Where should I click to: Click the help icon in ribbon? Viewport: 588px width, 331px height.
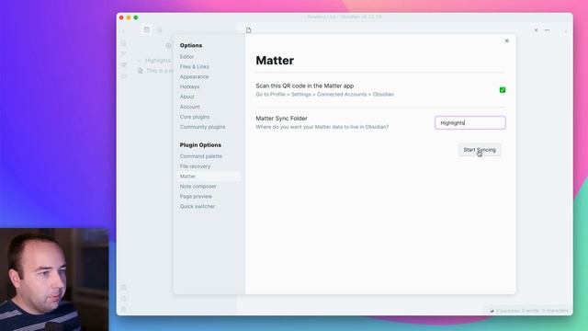(124, 298)
